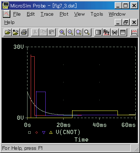Open the Help menu
This screenshot has height=153, width=140.
9,22
